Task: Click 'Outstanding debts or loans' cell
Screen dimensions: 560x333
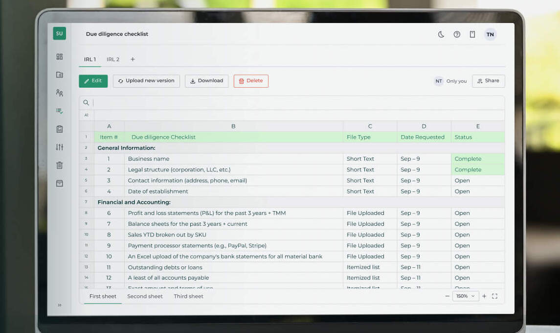Action: [234, 267]
